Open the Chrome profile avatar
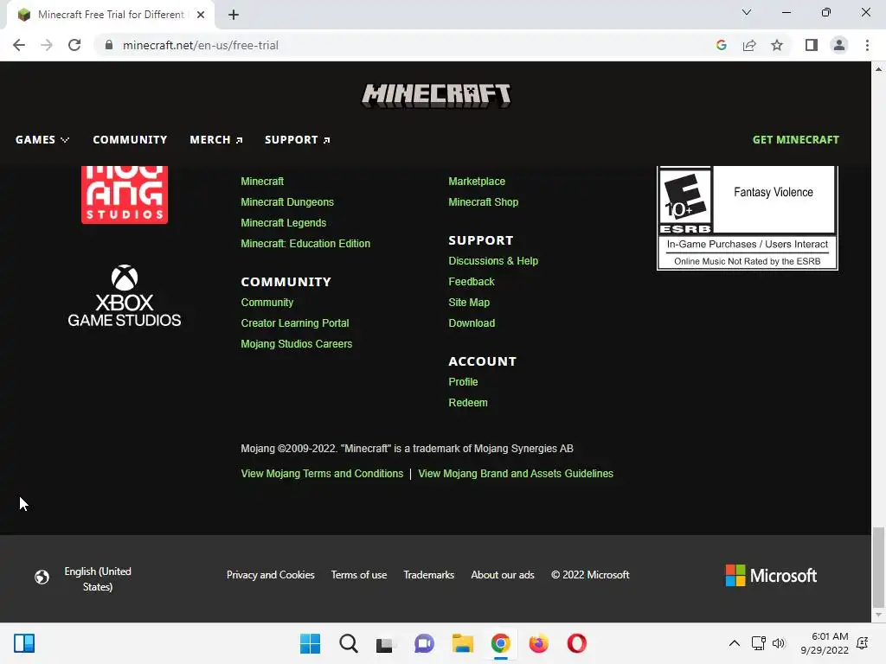Image resolution: width=886 pixels, height=664 pixels. point(839,45)
